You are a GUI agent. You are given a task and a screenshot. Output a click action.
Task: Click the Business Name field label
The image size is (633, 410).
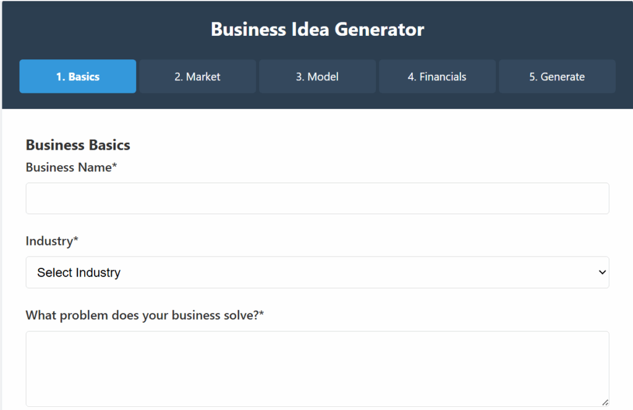[68, 168]
